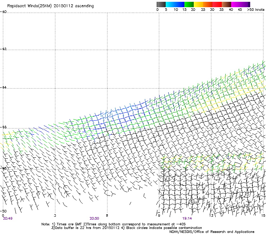Click the yellow 20-25 knots legend swatch
Image resolution: width=266 pixels, height=234 pixels.
coord(198,4)
